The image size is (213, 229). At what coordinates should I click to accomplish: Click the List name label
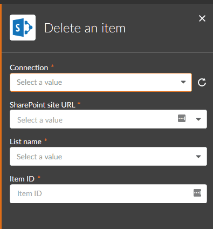pyautogui.click(x=25, y=142)
